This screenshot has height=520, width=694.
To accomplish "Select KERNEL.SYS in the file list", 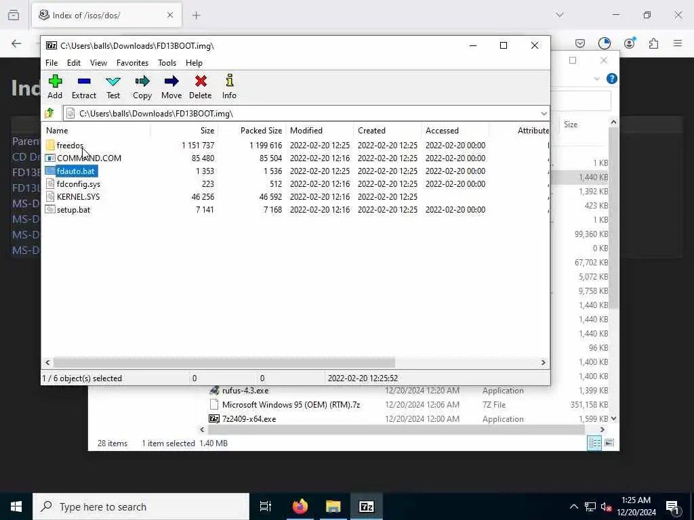I will [x=78, y=197].
